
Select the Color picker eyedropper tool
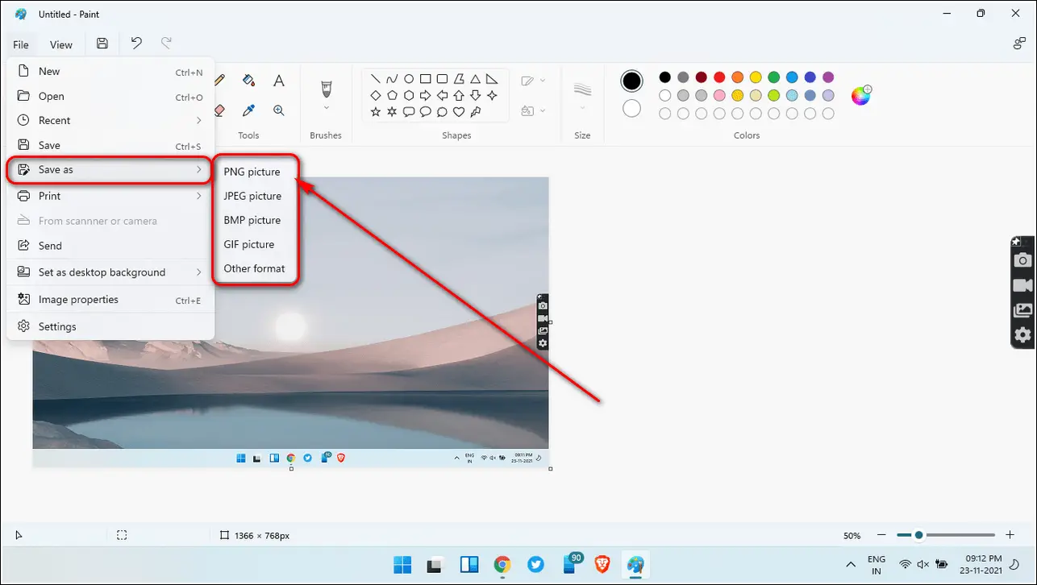[x=248, y=110]
